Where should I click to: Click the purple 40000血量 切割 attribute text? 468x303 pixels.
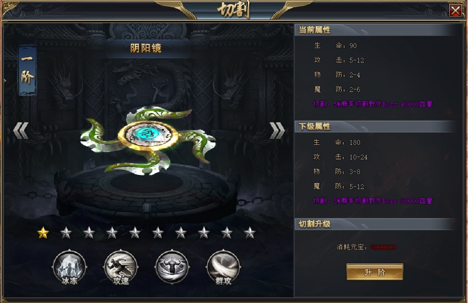pos(372,104)
